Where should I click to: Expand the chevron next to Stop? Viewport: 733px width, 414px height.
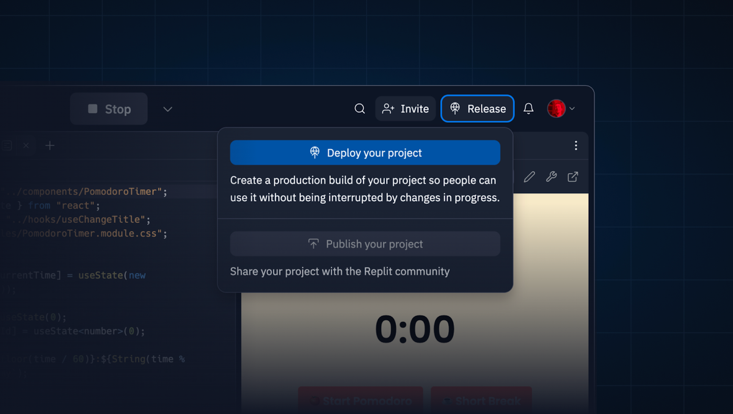coord(167,109)
